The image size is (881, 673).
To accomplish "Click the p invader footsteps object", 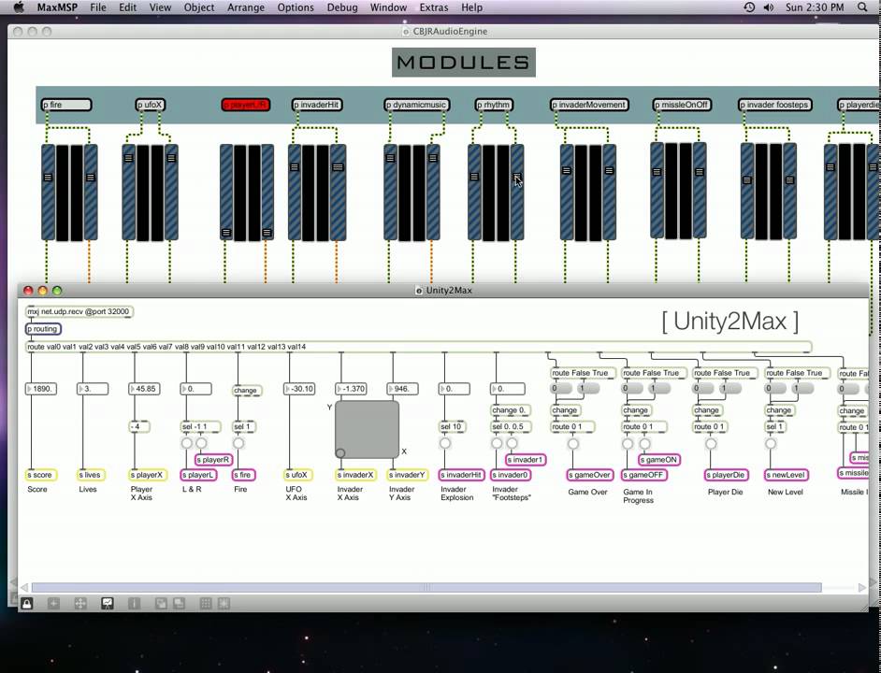I will [x=774, y=105].
